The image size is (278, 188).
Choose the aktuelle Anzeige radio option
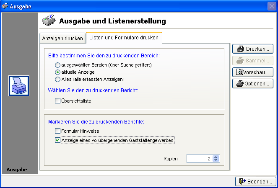pos(58,72)
